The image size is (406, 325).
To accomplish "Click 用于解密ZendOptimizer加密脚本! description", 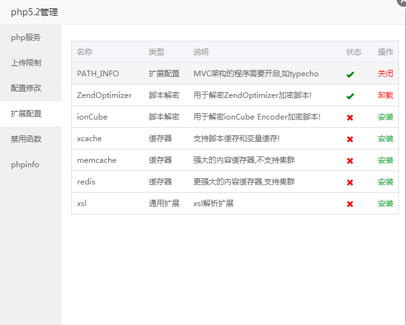I will 253,95.
